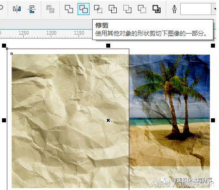Click the top-center selection handle
The width and height of the screenshot is (219, 190).
[108, 46]
